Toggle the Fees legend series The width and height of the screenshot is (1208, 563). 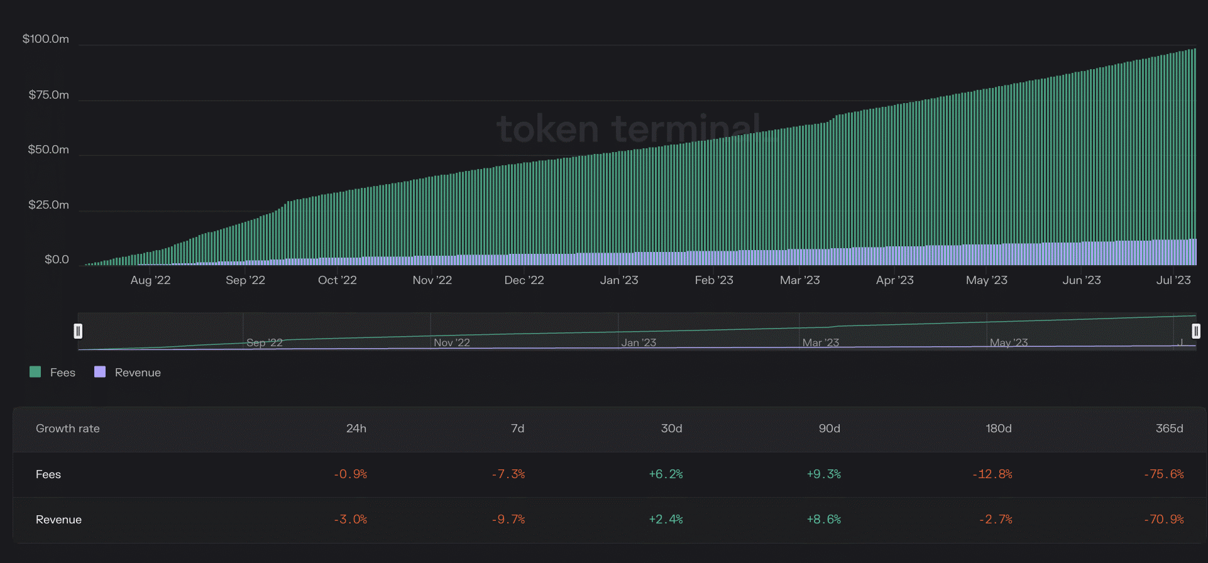coord(53,373)
